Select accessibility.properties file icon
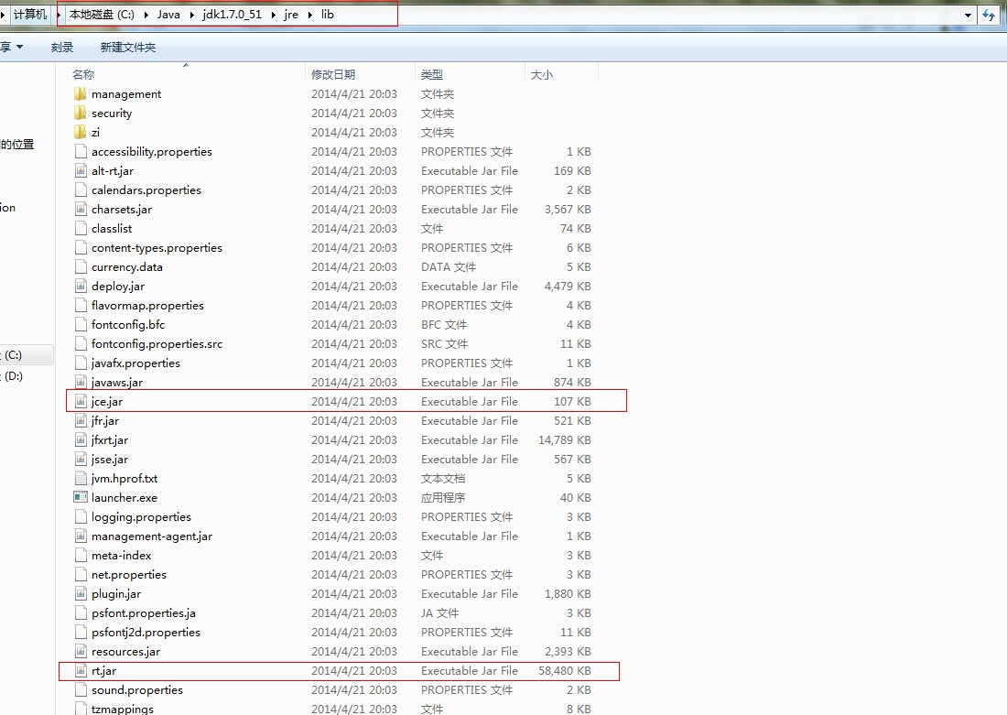This screenshot has width=1007, height=715. [x=81, y=152]
